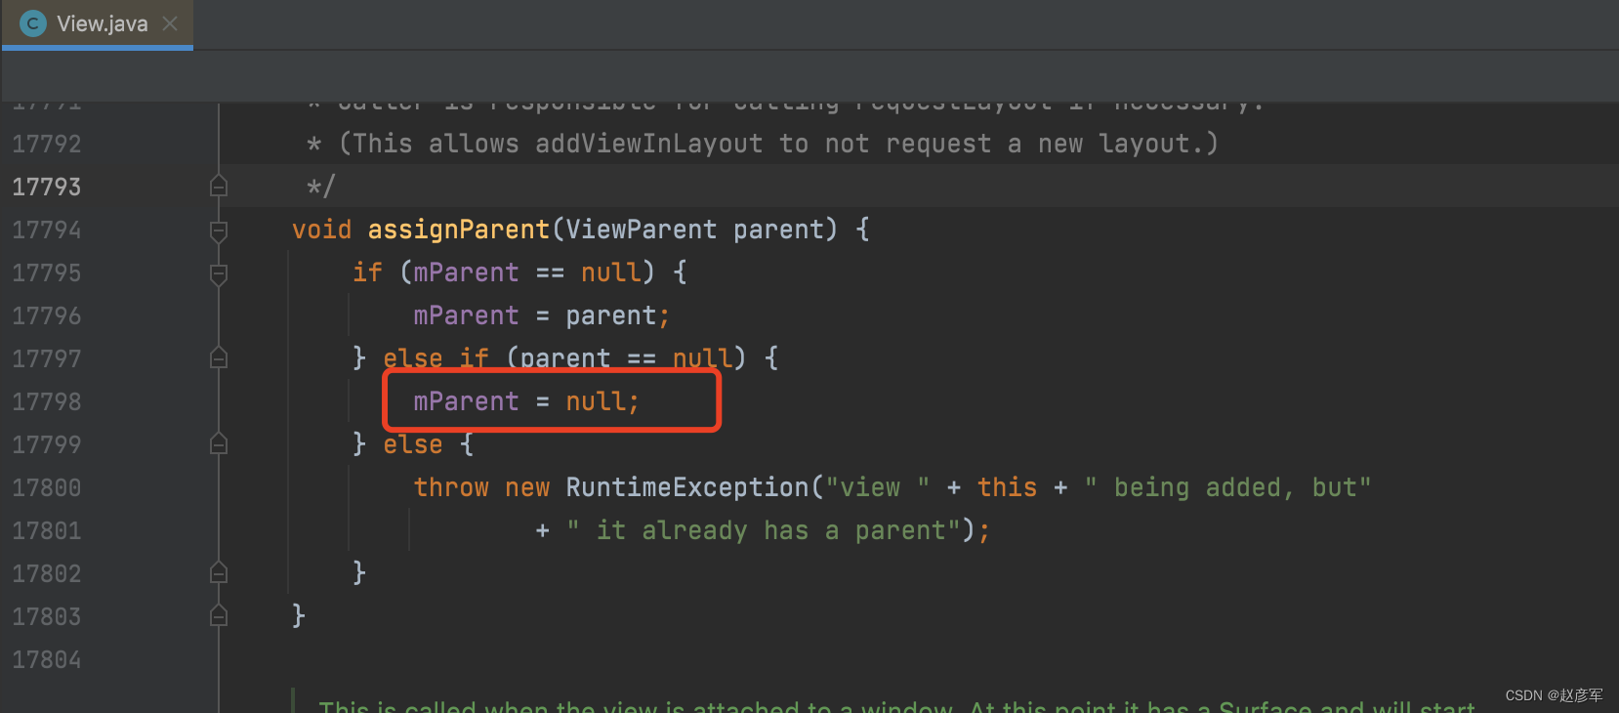Click line number 17802 in the gutter
This screenshot has height=713, width=1619.
coord(47,573)
